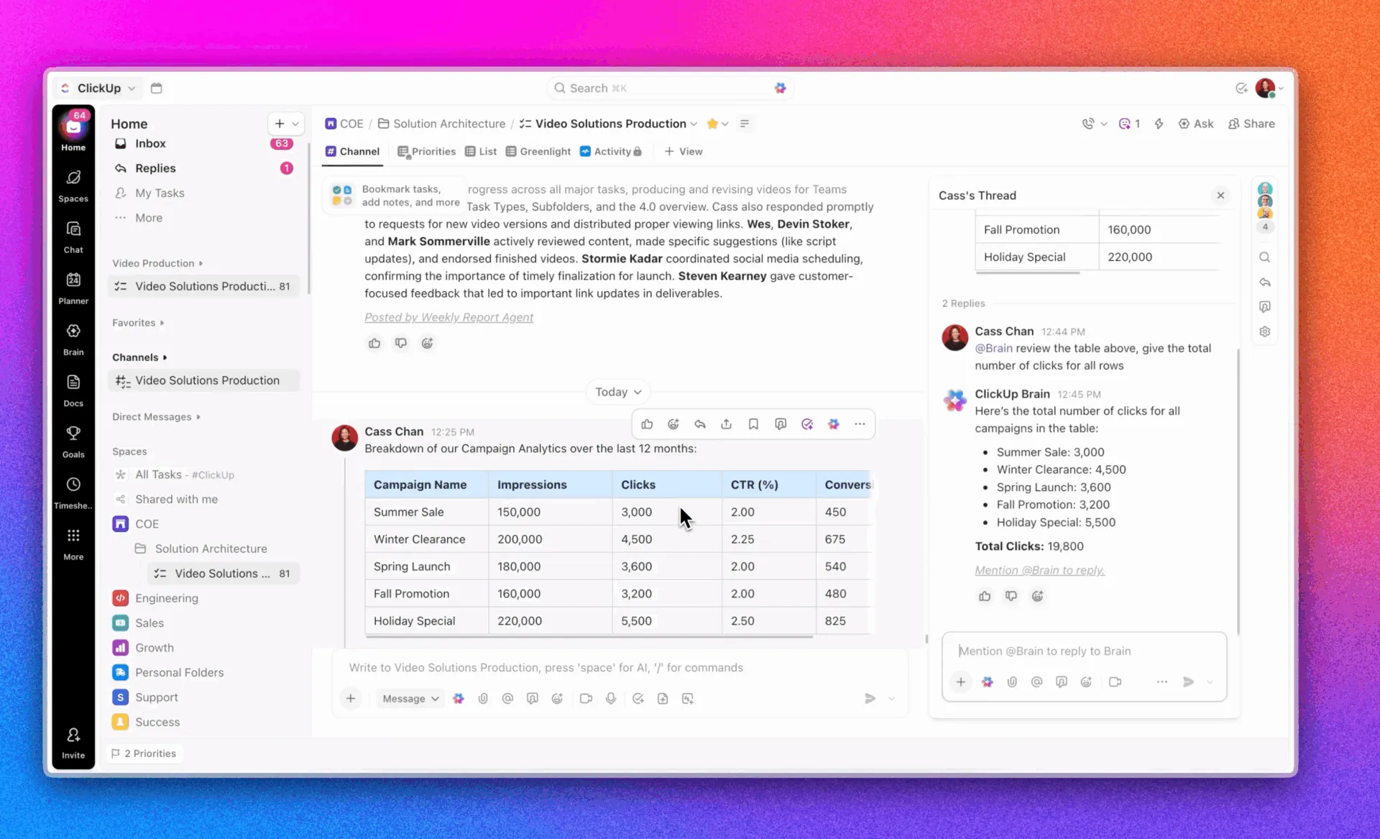Open the chevron next to the favorite star
Viewport: 1380px width, 839px height.
coord(725,124)
